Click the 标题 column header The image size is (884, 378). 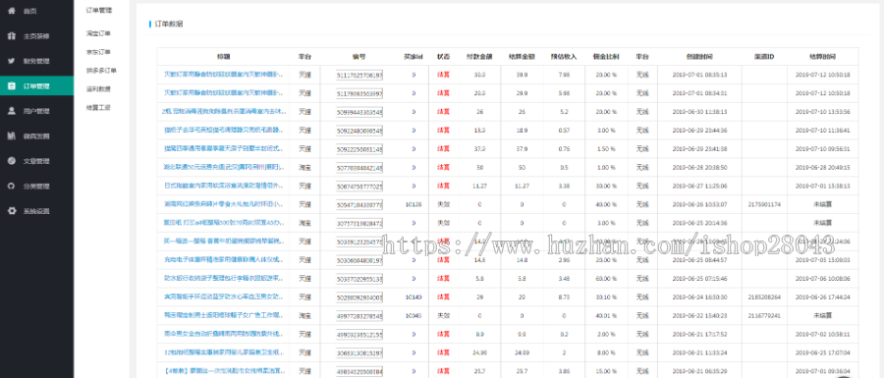(x=223, y=57)
